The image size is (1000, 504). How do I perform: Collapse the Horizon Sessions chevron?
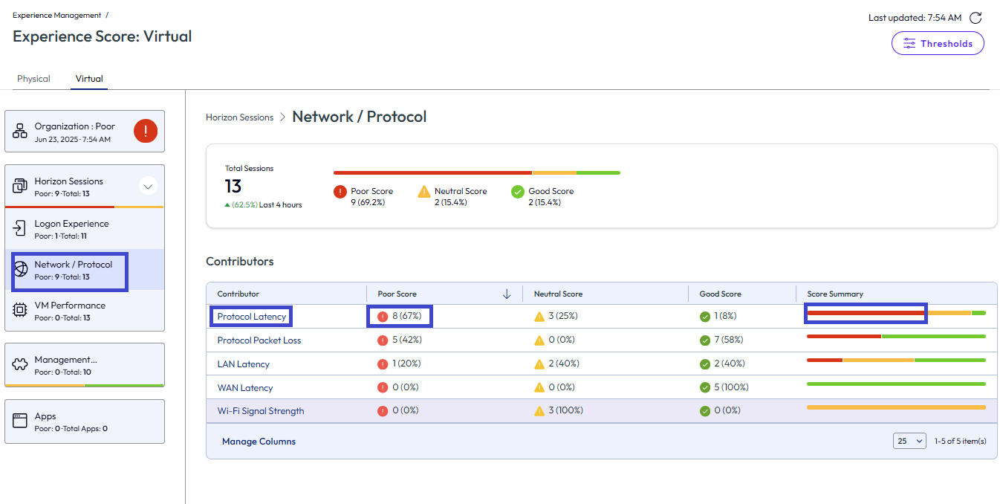[148, 187]
